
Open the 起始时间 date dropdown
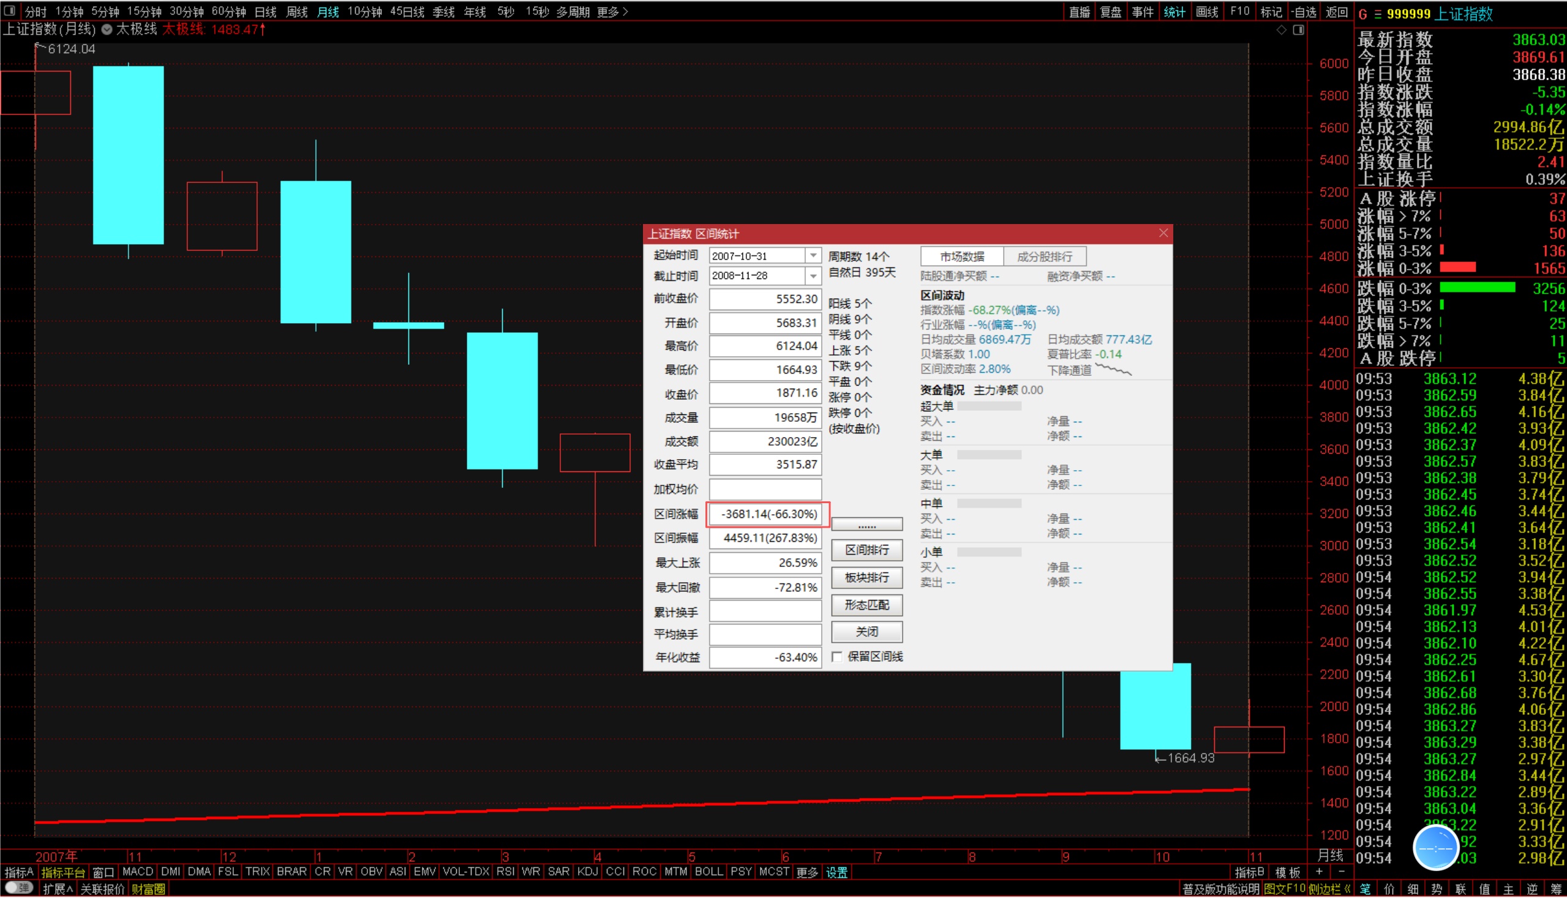(813, 256)
